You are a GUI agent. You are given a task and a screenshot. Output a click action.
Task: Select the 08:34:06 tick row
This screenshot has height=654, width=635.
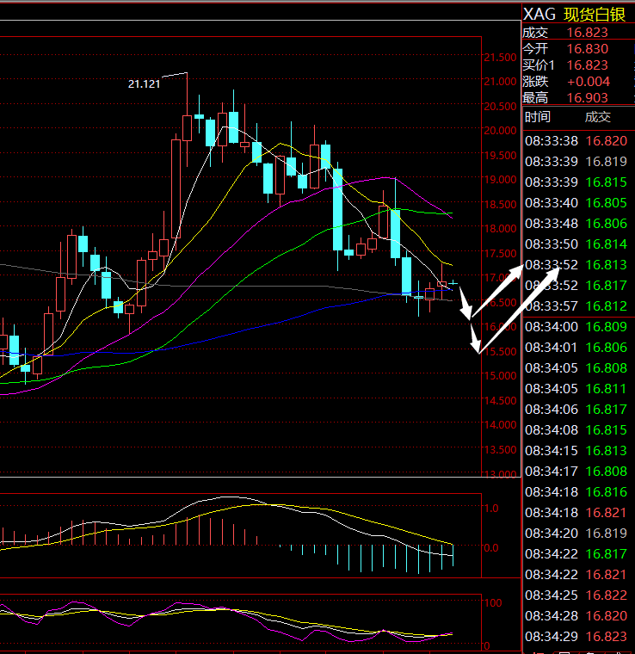(576, 409)
